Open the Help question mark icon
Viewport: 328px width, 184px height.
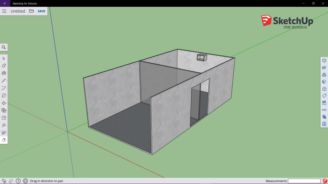point(18,181)
